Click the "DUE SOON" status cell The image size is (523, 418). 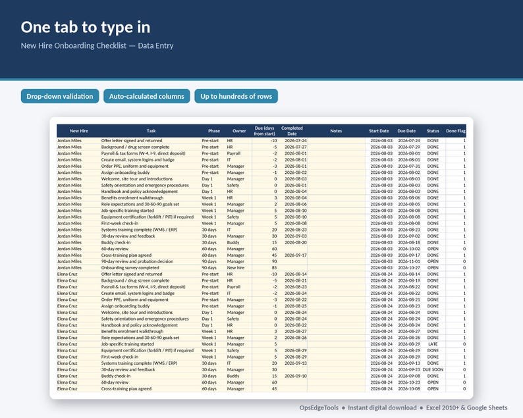433,369
